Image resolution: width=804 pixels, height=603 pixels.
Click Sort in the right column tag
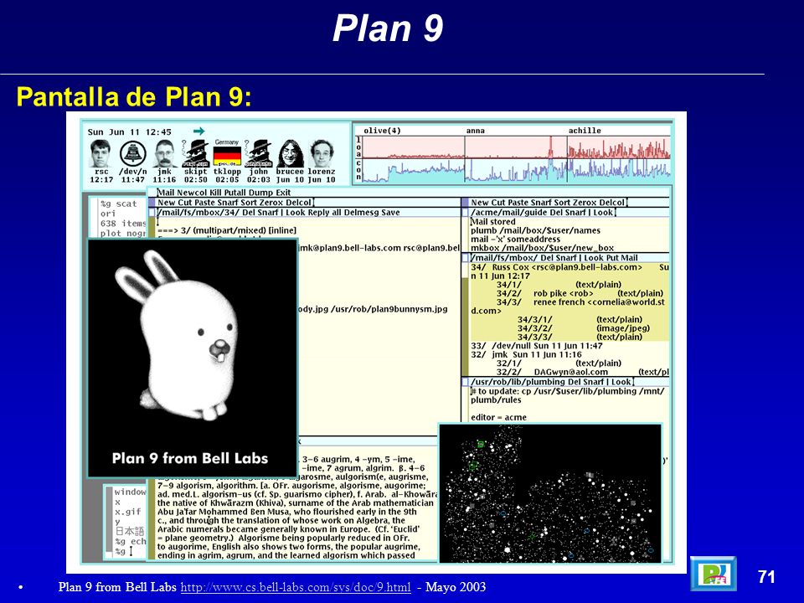[x=563, y=203]
